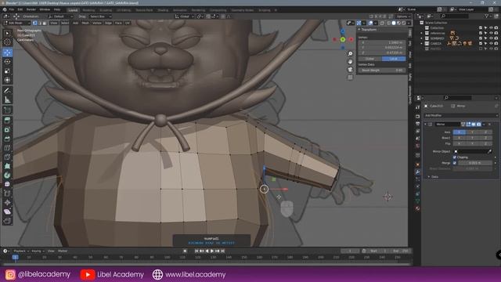
Task: Select the Smooth vertices tool
Action: pos(7,185)
